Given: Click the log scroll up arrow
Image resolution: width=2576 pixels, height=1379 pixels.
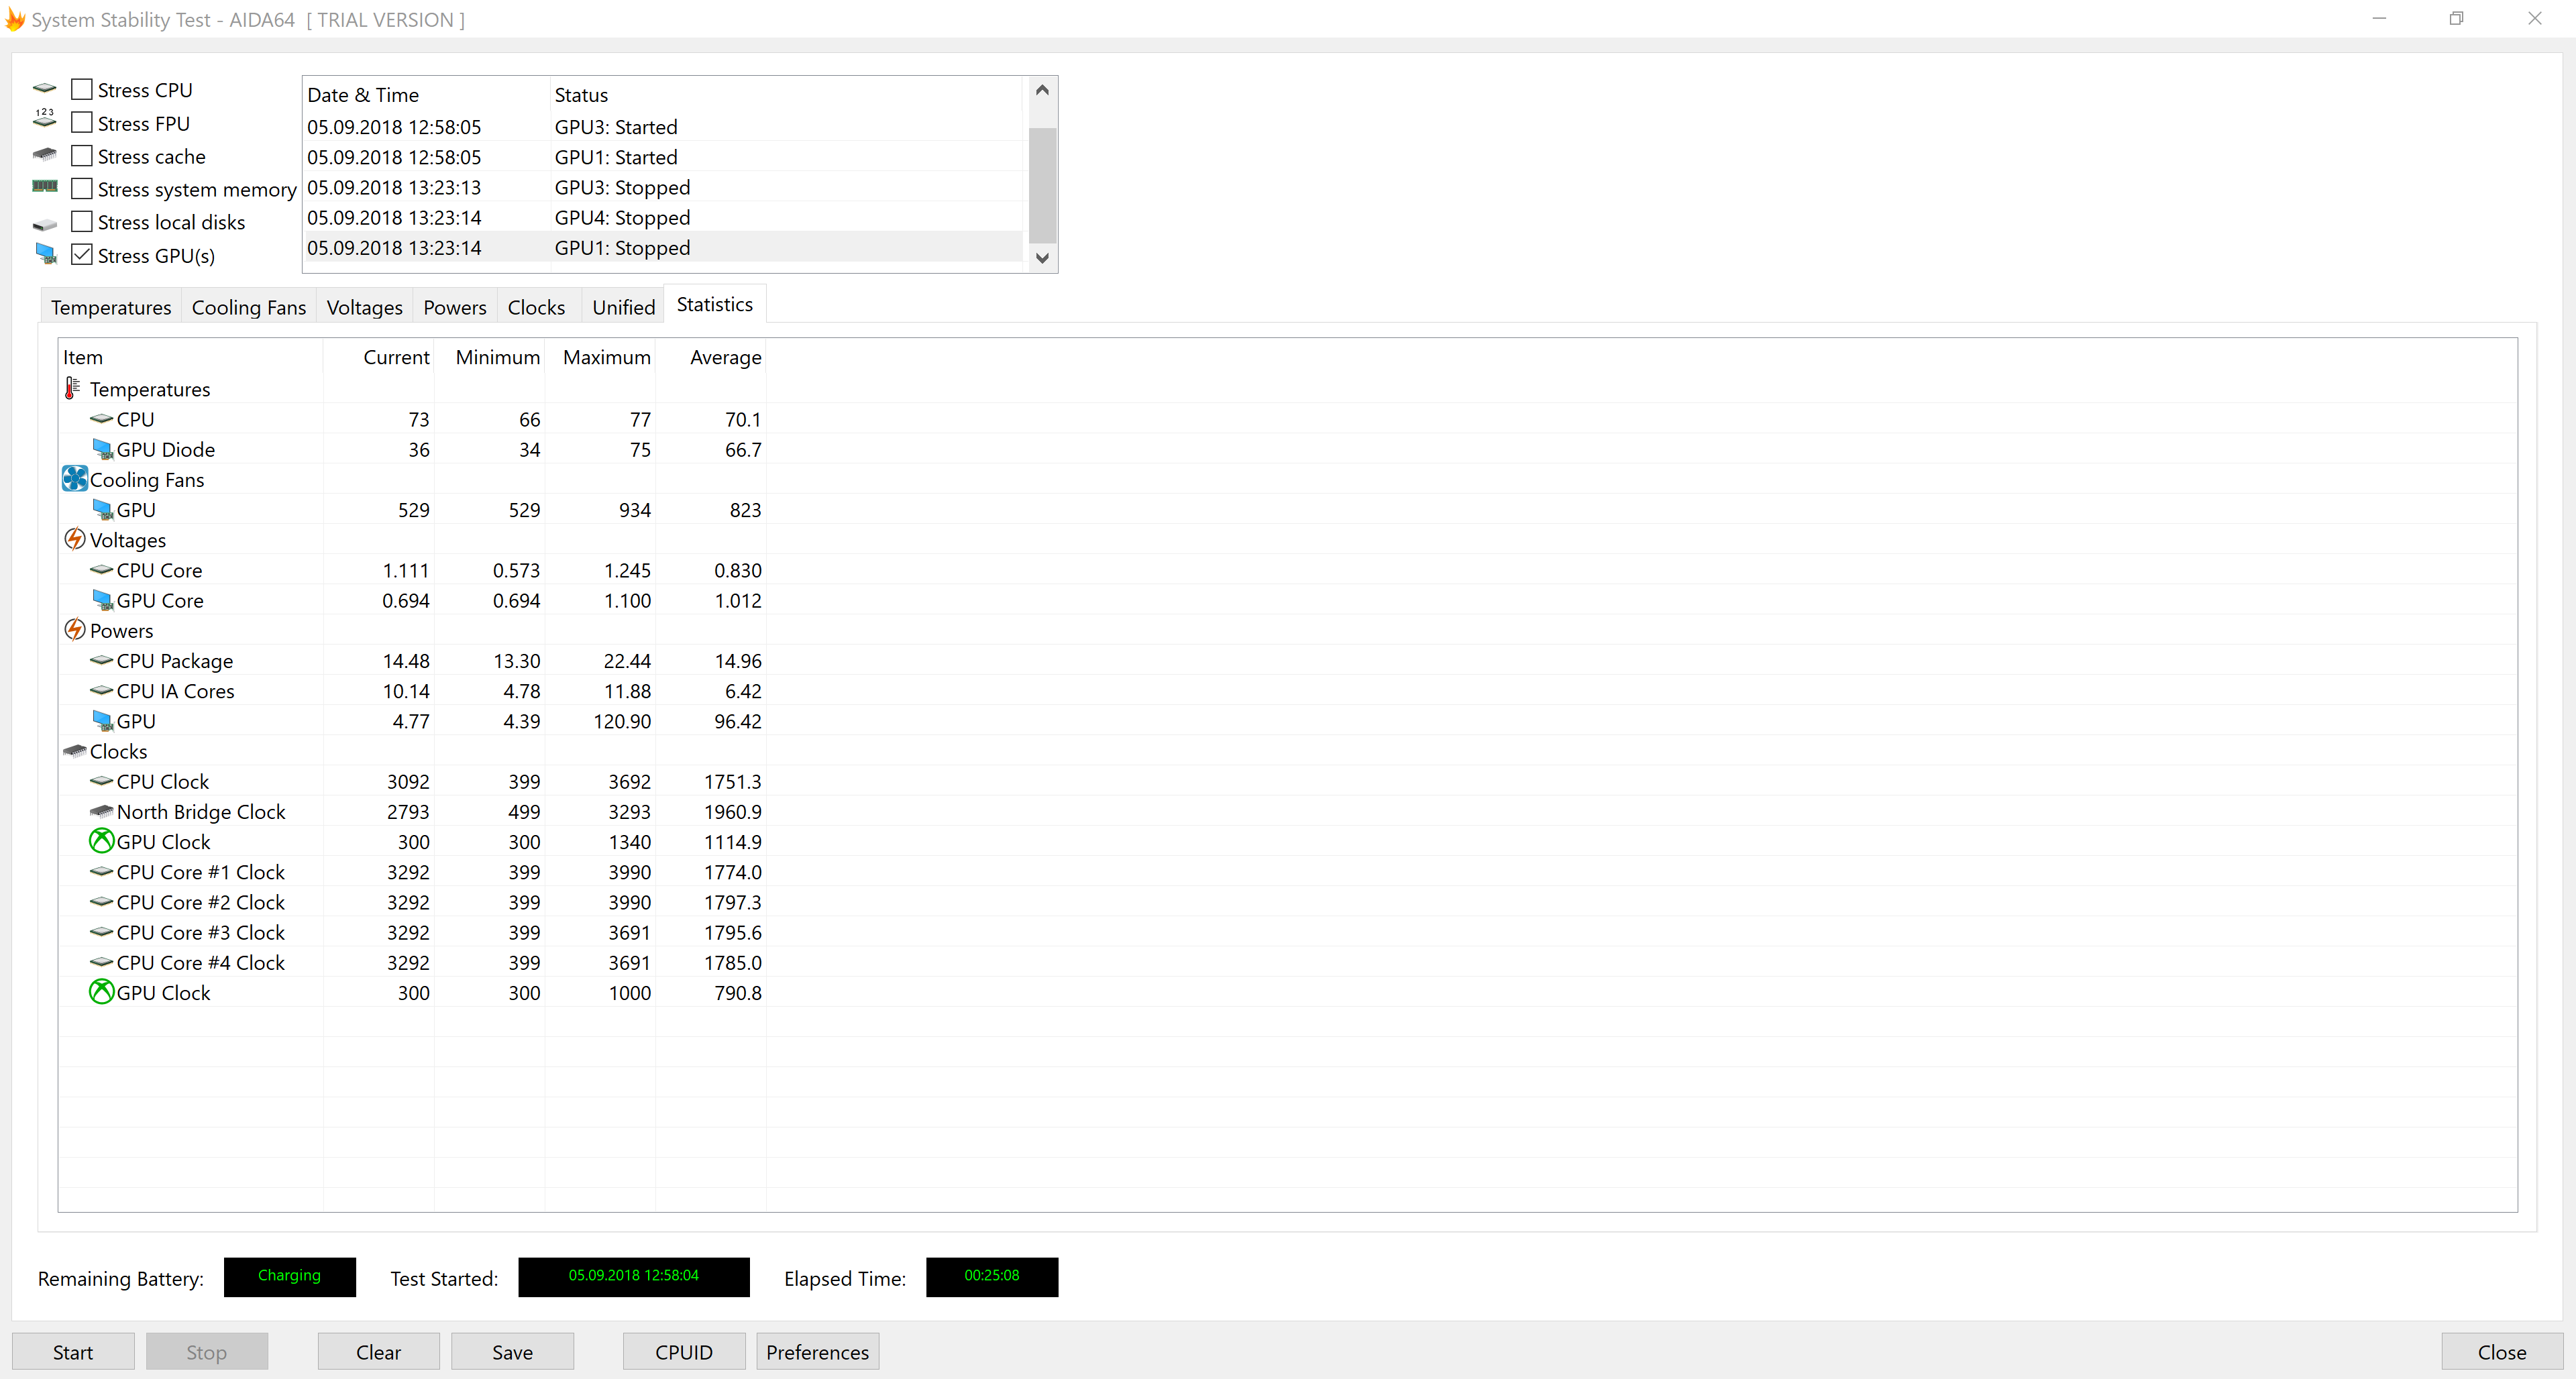Looking at the screenshot, I should coord(1042,90).
